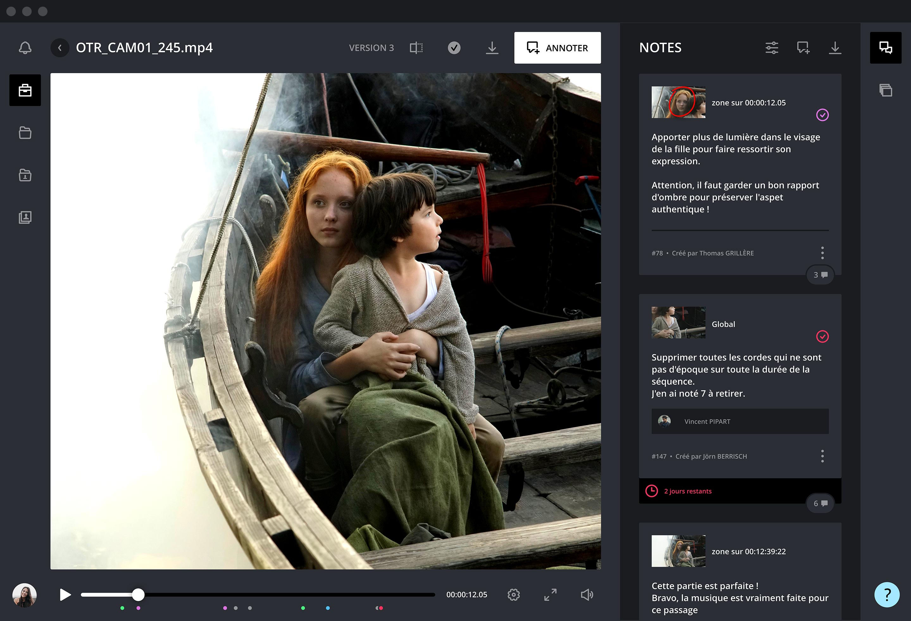
Task: Add a new note in NOTES panel
Action: click(803, 48)
